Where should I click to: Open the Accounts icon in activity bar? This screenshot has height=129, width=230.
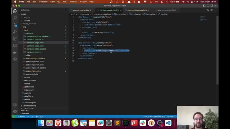(x=15, y=105)
